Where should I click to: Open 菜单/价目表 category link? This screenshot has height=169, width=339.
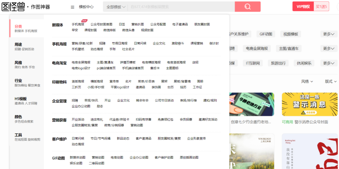pyautogui.click(x=146, y=81)
